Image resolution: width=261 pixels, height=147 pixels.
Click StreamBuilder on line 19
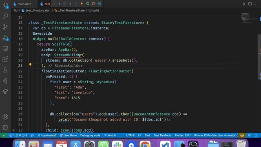pyautogui.click(x=68, y=55)
